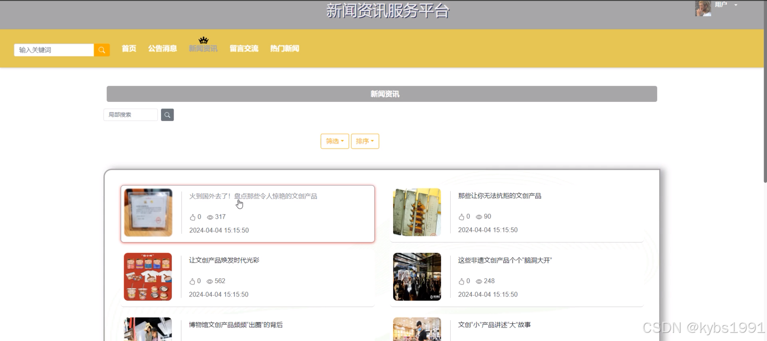The image size is (767, 341).
Task: Open article 文创"小"产品讲述"大"故事
Action: tap(494, 325)
